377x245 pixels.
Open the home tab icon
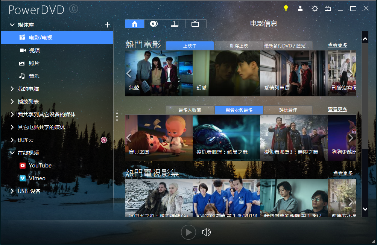tap(135, 24)
